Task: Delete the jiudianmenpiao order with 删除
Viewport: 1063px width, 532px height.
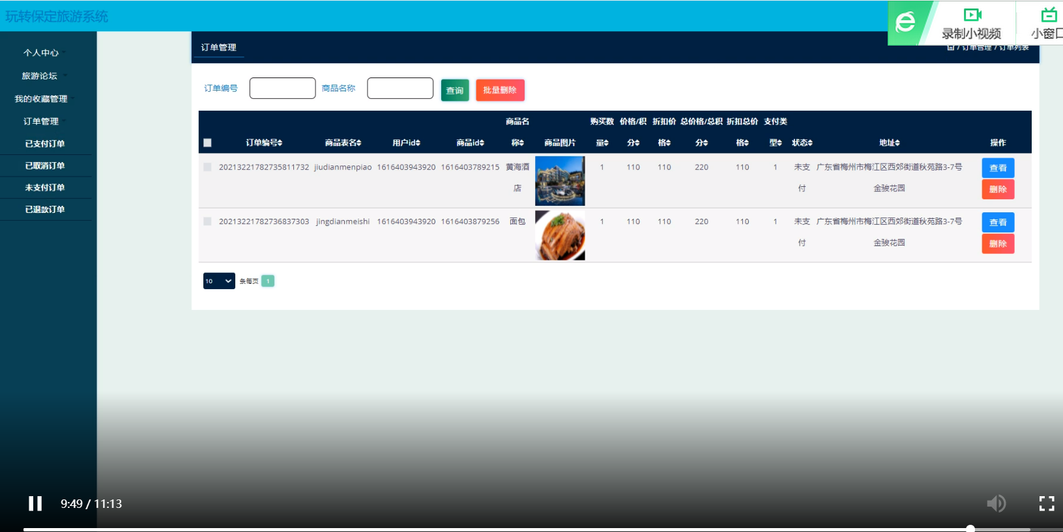Action: coord(998,189)
